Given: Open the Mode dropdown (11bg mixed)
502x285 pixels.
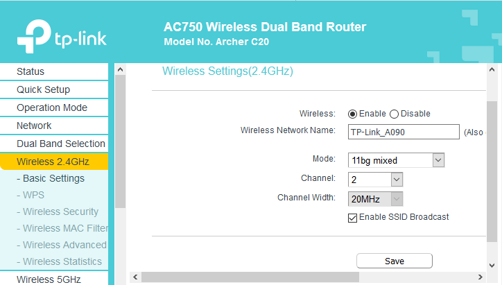Looking at the screenshot, I should [x=397, y=160].
